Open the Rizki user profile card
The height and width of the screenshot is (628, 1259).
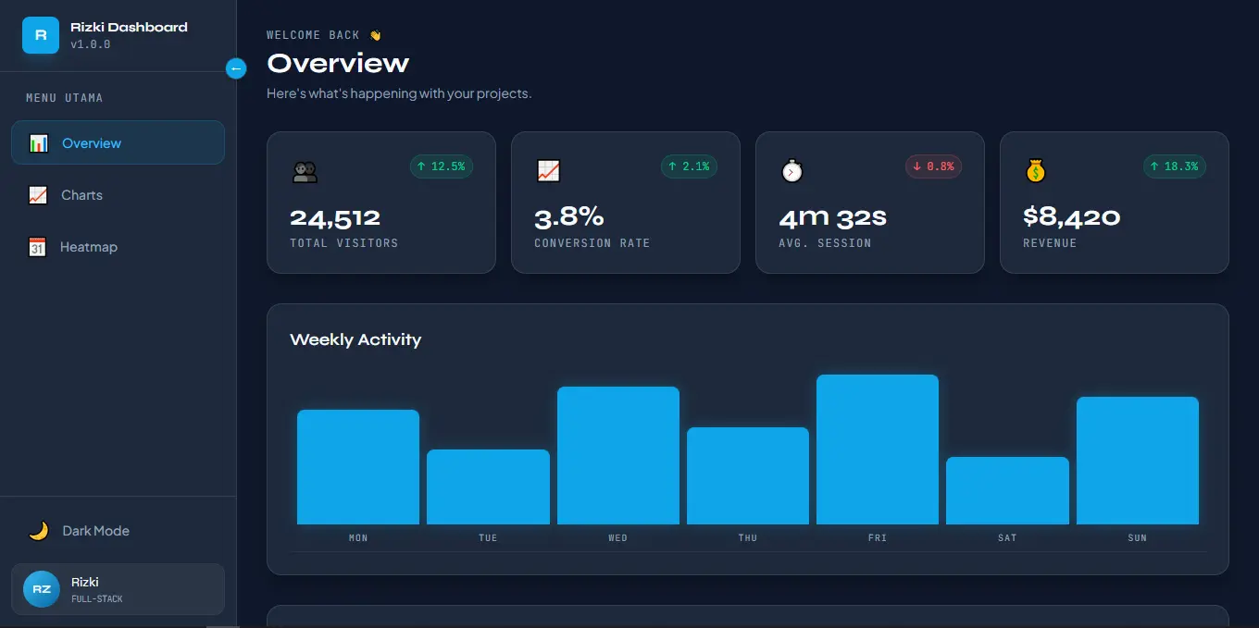[118, 589]
